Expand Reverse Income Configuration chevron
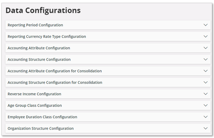 pyautogui.click(x=205, y=94)
